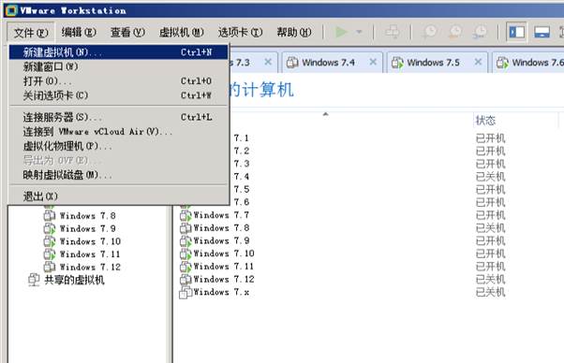The height and width of the screenshot is (363, 564).
Task: Click 已开机 status of Windows 7.11
Action: click(x=490, y=267)
